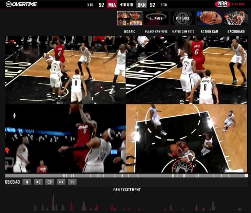Pause the video playback

[x=27, y=182]
